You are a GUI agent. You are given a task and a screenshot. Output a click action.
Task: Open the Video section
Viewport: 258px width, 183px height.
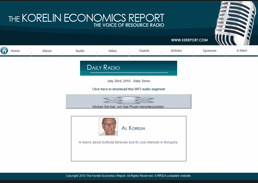pyautogui.click(x=113, y=51)
